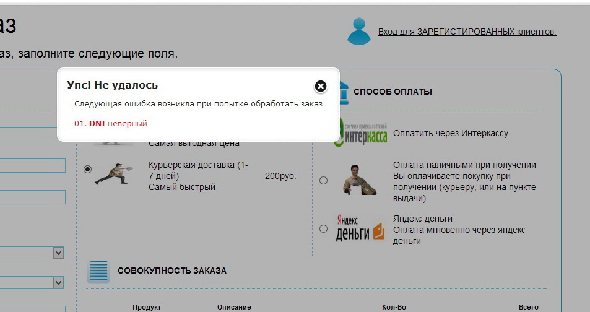The image size is (590, 312).
Task: Open the upper dropdown in left form
Action: 58,253
